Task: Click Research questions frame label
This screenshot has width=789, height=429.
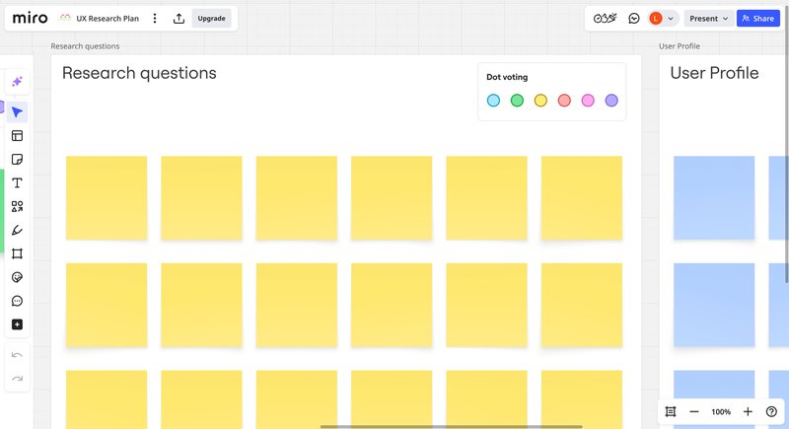Action: click(x=85, y=46)
